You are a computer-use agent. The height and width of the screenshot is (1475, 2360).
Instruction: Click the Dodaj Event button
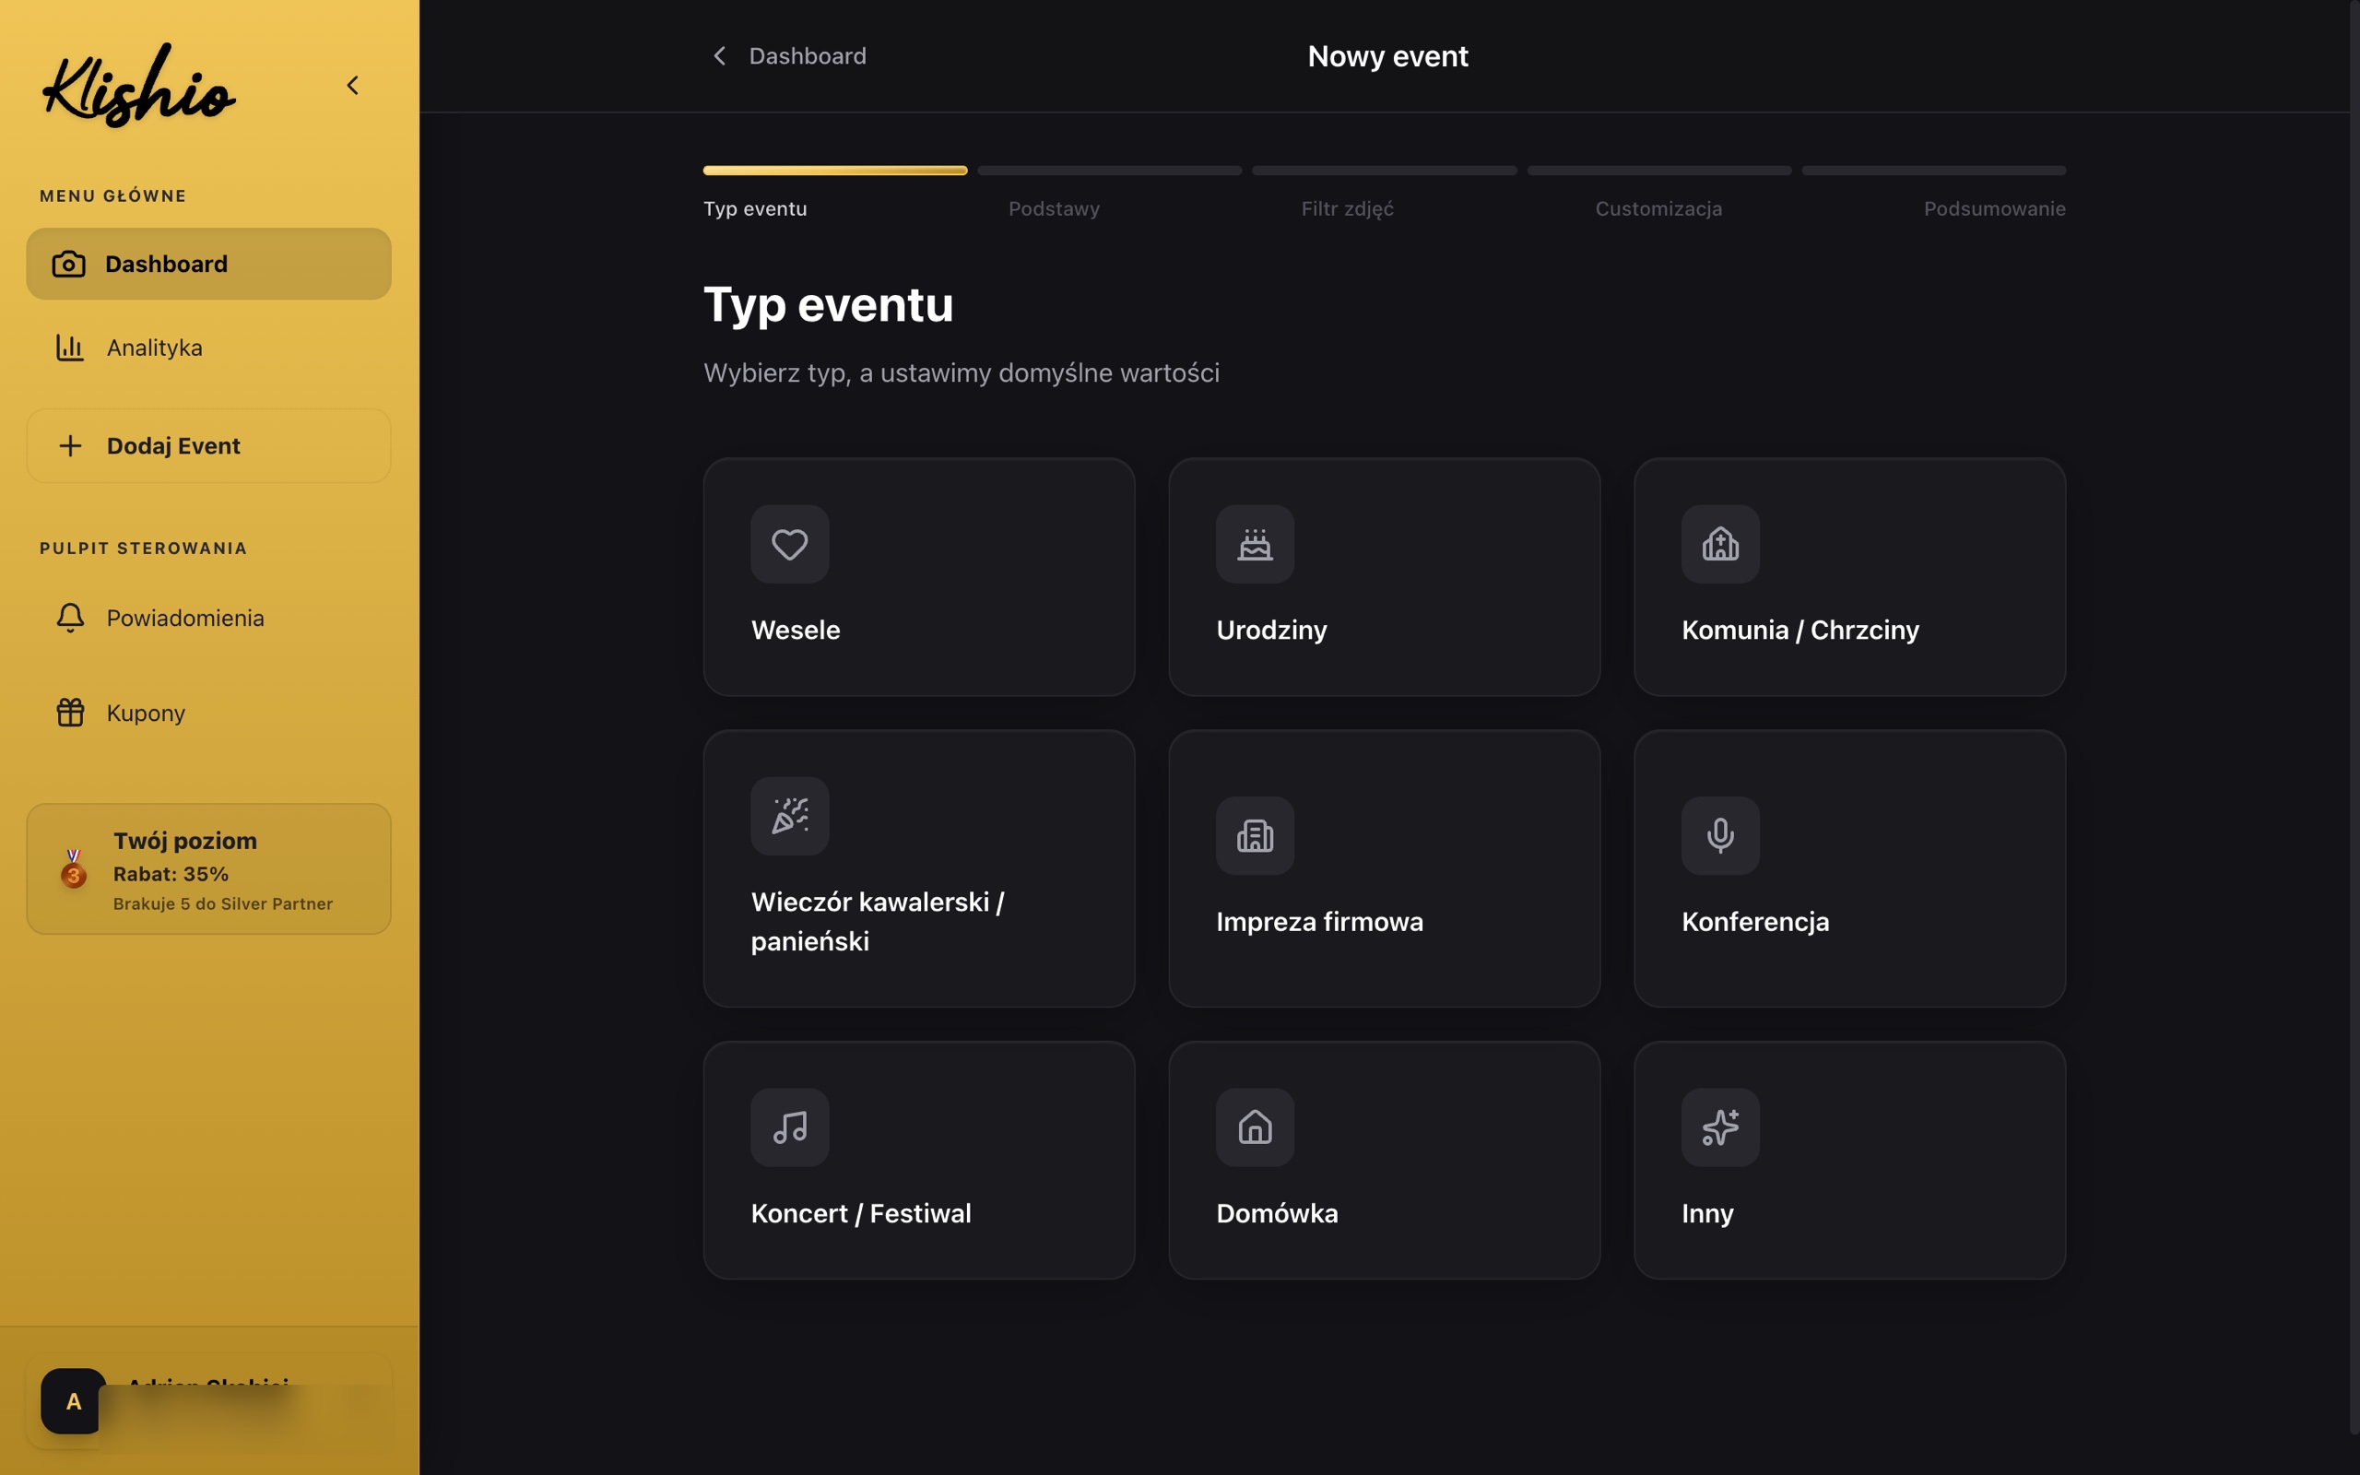pyautogui.click(x=207, y=446)
